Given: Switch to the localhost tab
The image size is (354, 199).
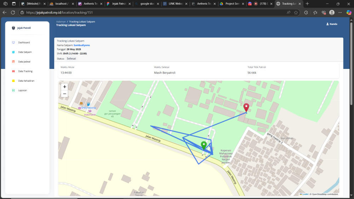Looking at the screenshot, I should [x=61, y=4].
